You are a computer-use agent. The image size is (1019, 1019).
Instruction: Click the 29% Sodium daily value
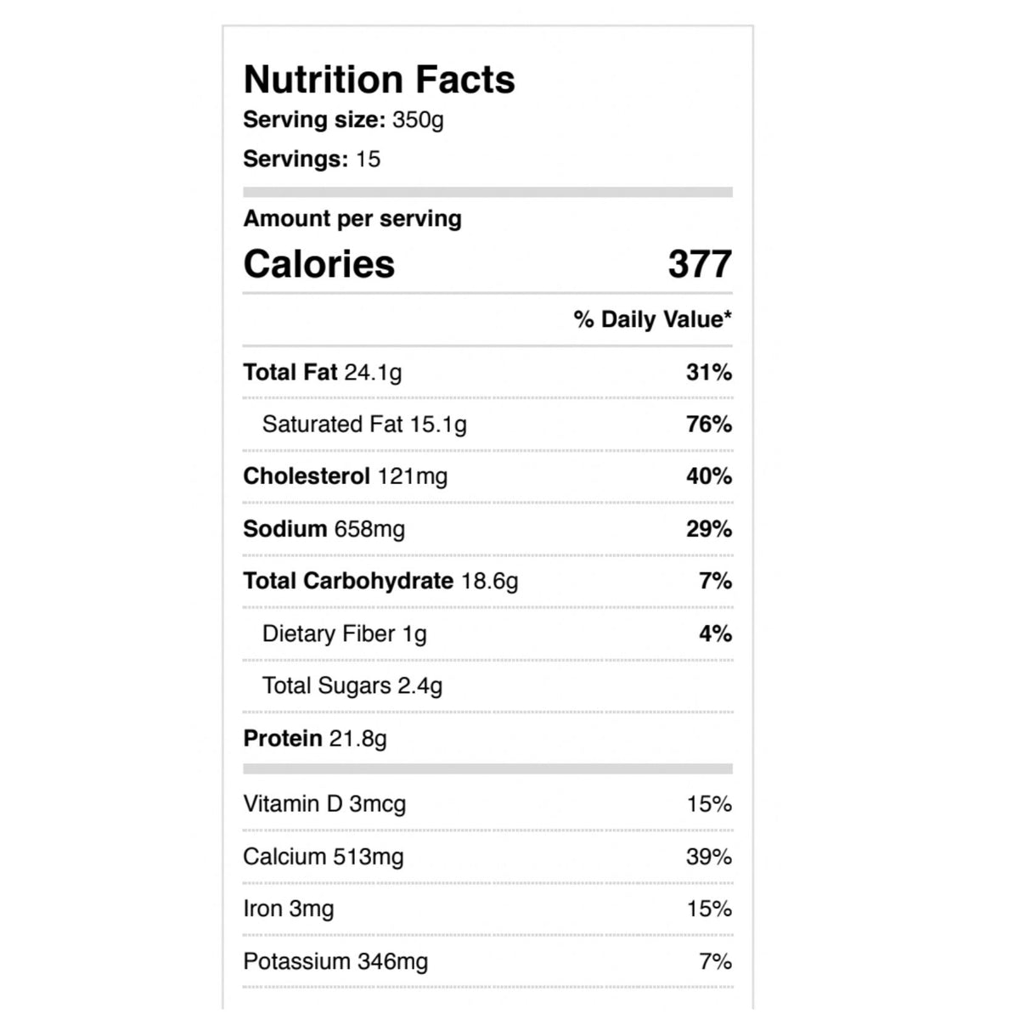[x=709, y=529]
